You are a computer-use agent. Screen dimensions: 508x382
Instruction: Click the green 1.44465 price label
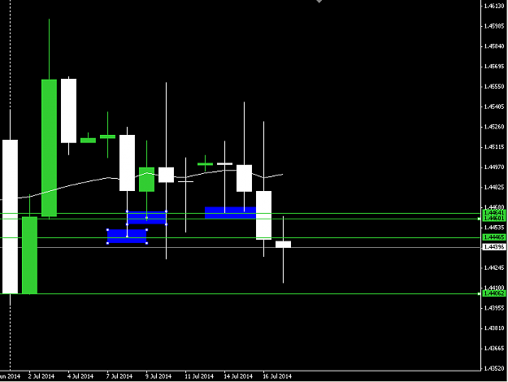pos(493,237)
